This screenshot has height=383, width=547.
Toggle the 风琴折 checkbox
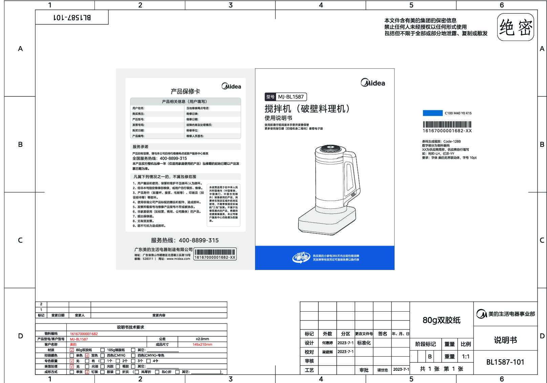point(137,372)
